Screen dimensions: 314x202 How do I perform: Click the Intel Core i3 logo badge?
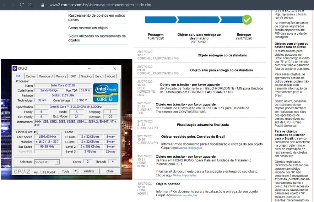pyautogui.click(x=106, y=93)
